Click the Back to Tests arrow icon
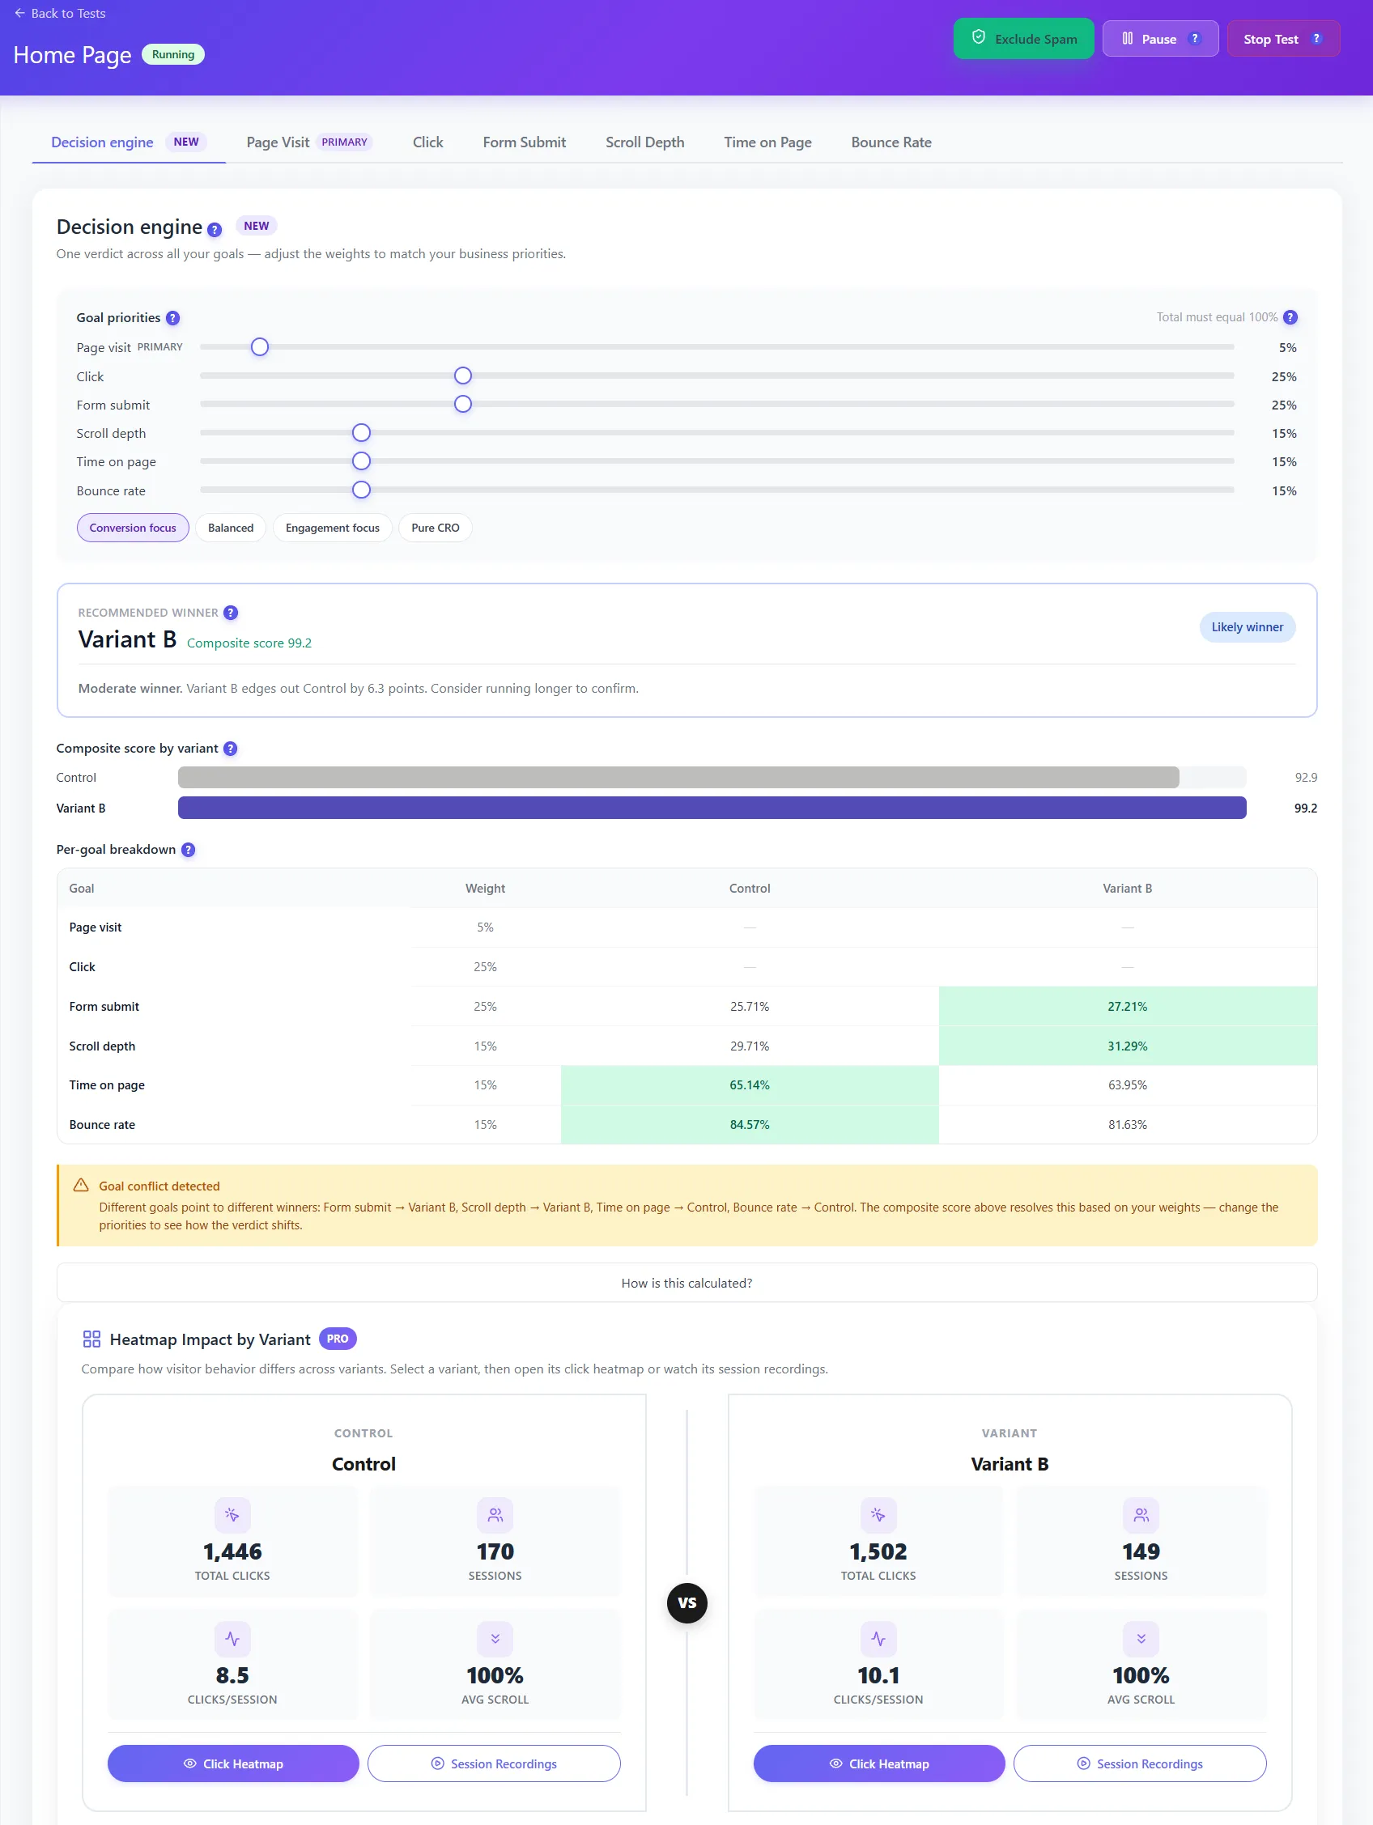1373x1825 pixels. [x=19, y=13]
